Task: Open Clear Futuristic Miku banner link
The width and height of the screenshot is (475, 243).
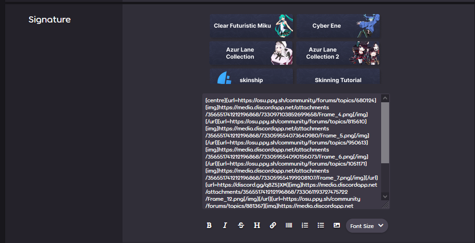Action: click(x=251, y=26)
